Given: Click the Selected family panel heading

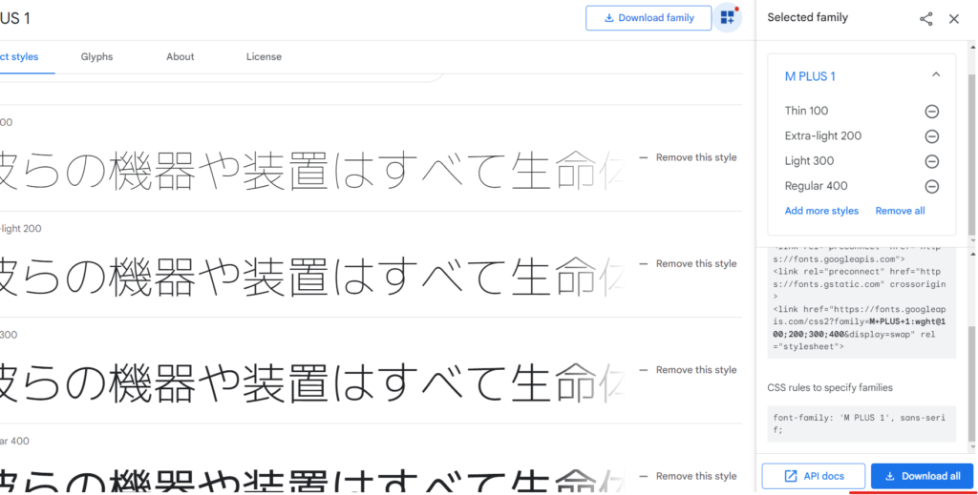Looking at the screenshot, I should [x=807, y=18].
